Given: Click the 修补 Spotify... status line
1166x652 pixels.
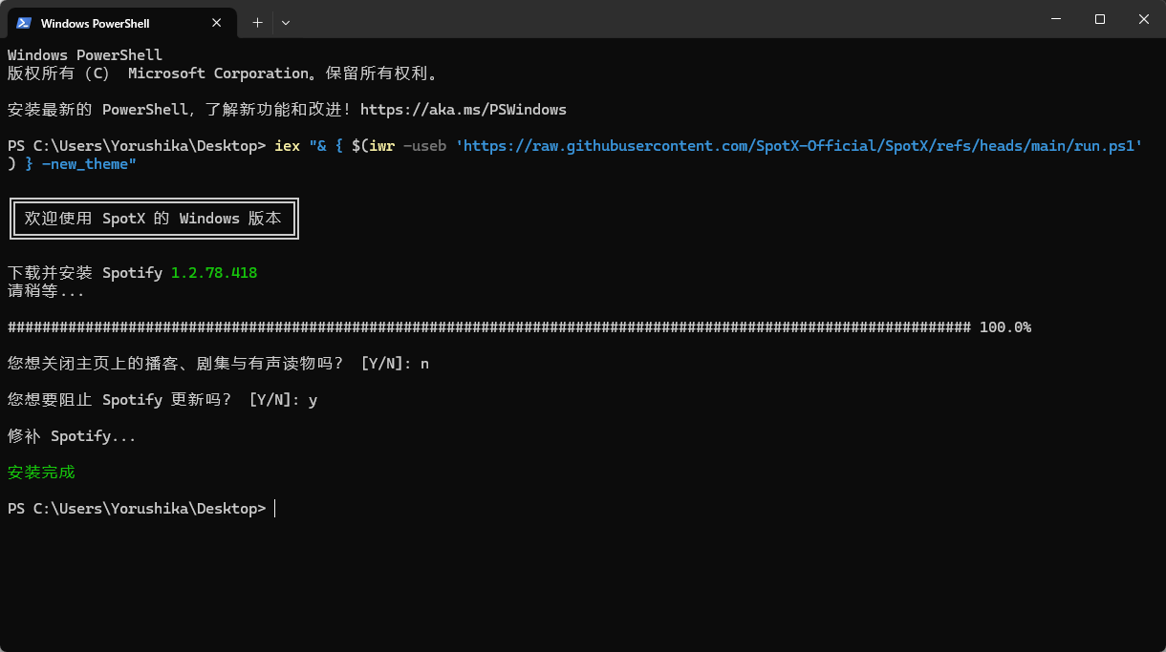Looking at the screenshot, I should [72, 436].
